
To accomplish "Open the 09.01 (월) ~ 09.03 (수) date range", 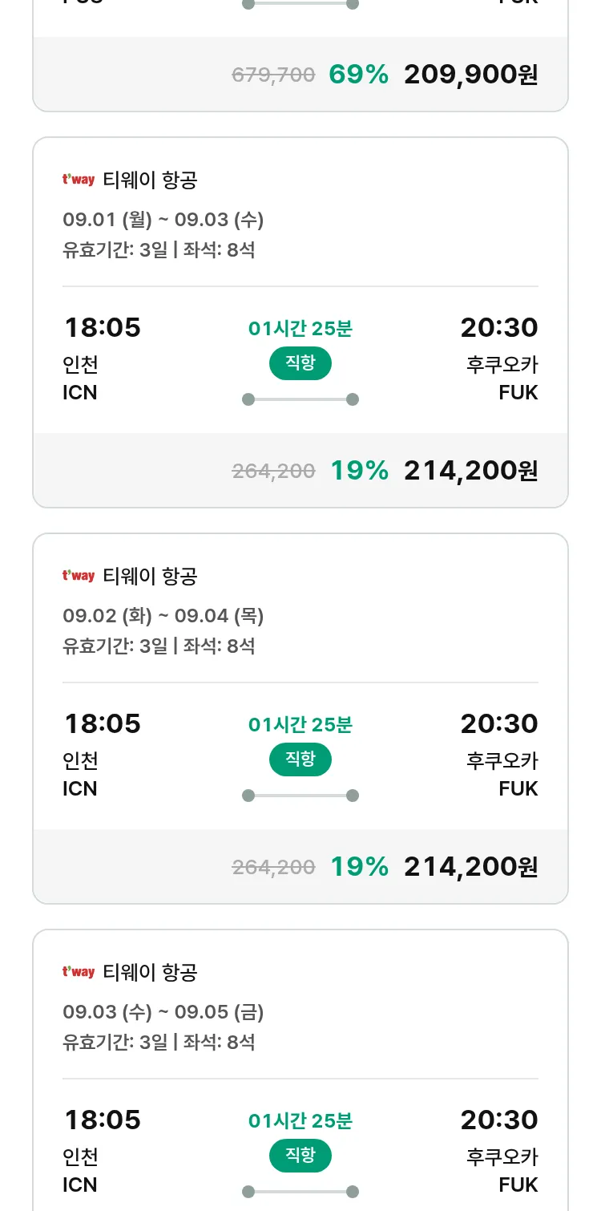I will pyautogui.click(x=163, y=219).
